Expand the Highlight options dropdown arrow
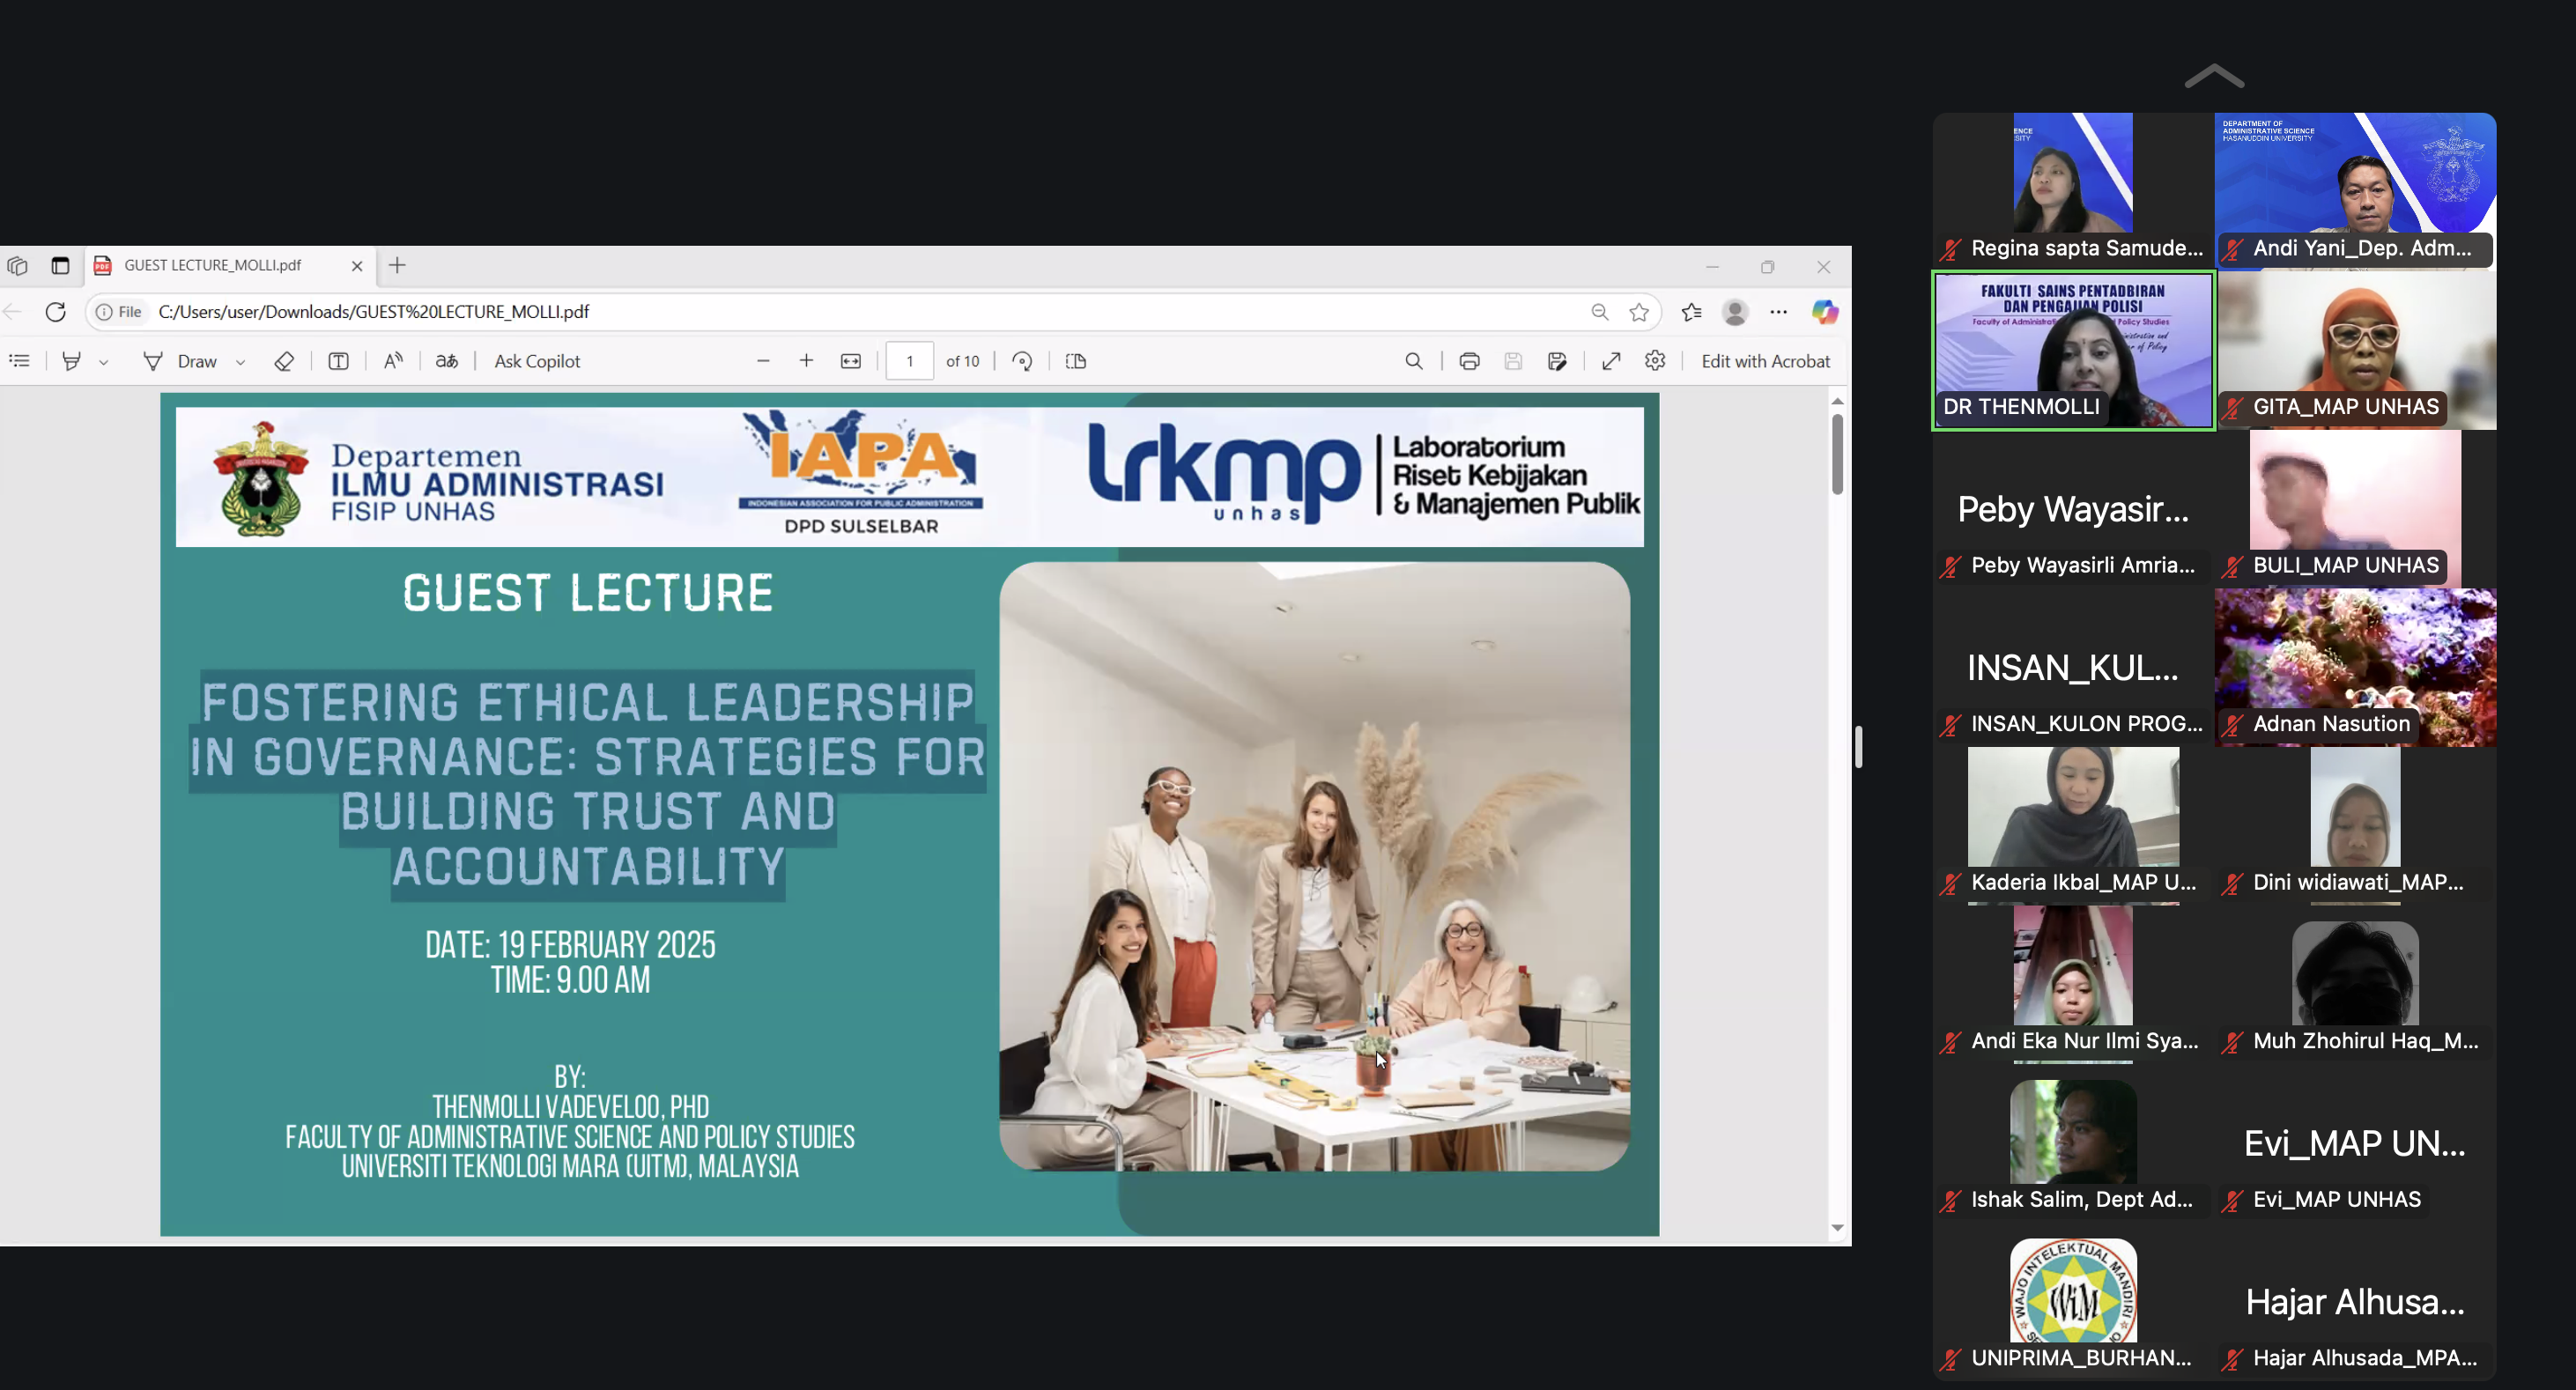 click(x=104, y=362)
